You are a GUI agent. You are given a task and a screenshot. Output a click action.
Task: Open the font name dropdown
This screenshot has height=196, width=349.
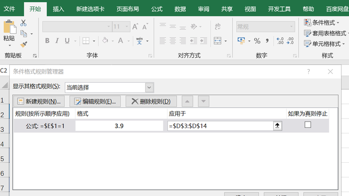109,27
